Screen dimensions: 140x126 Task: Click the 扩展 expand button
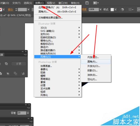tap(19, 64)
